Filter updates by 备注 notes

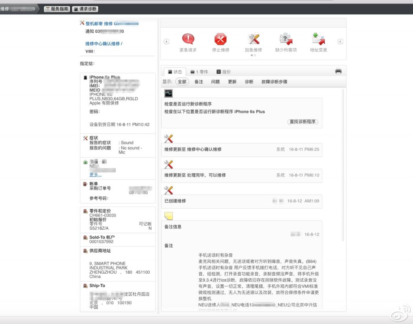point(198,81)
